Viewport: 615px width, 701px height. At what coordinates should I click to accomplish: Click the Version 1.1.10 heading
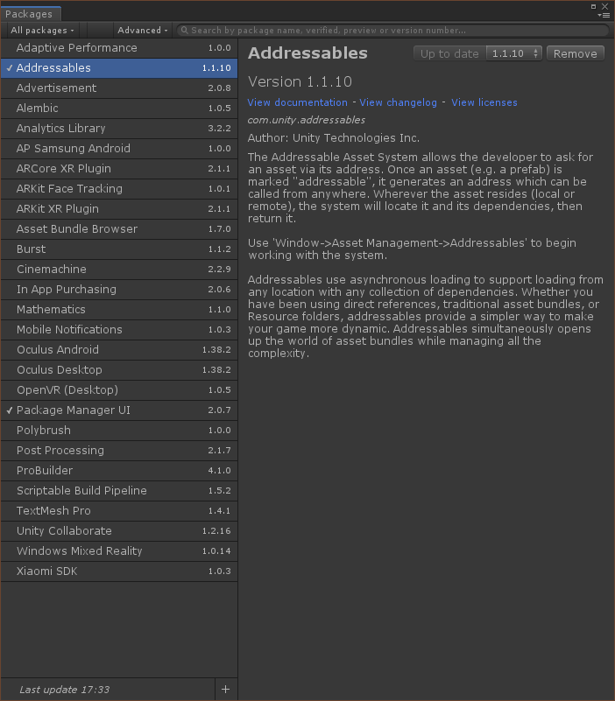click(300, 81)
